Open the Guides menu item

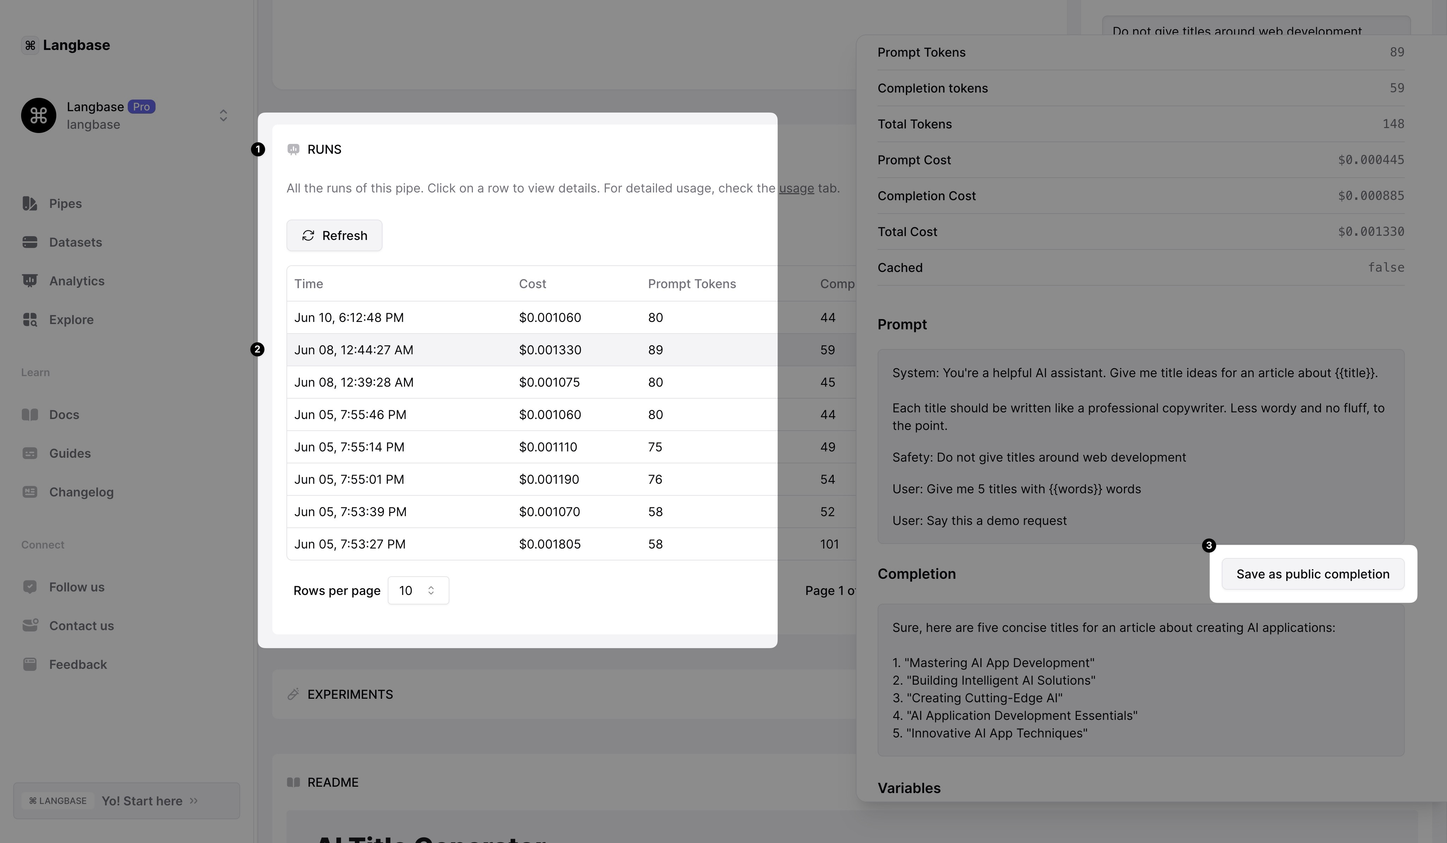pos(69,453)
